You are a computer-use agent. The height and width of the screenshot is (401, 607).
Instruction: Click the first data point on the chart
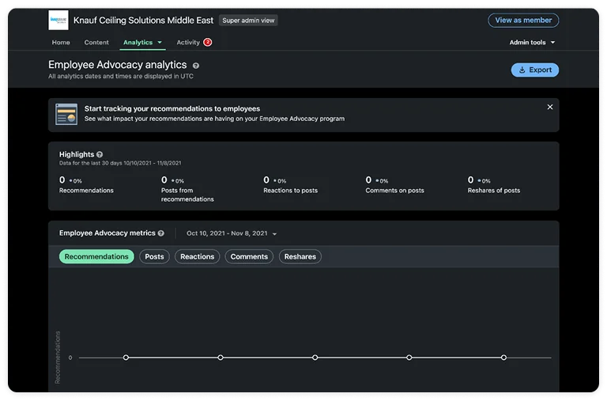tap(126, 357)
